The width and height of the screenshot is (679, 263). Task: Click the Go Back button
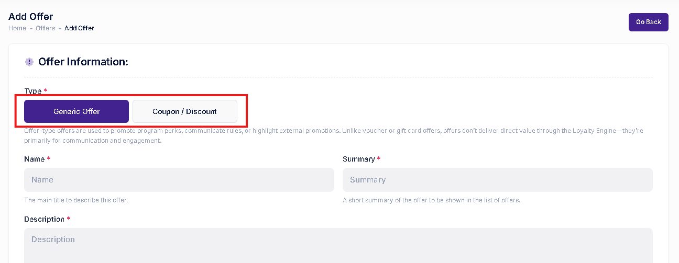[x=648, y=22]
